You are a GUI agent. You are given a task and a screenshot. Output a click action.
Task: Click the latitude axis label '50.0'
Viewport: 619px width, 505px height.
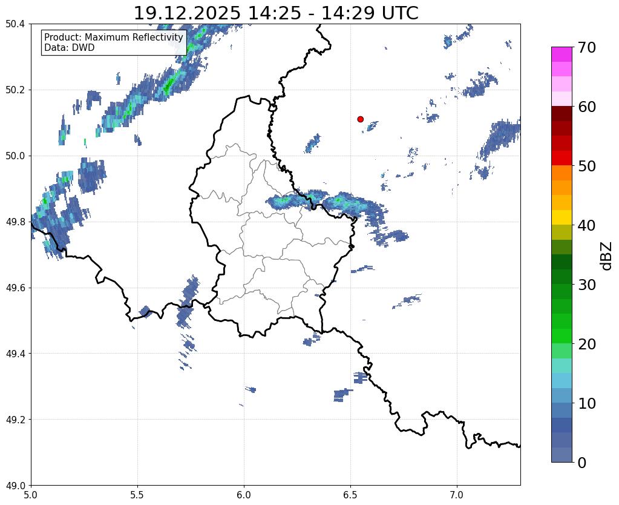15,156
